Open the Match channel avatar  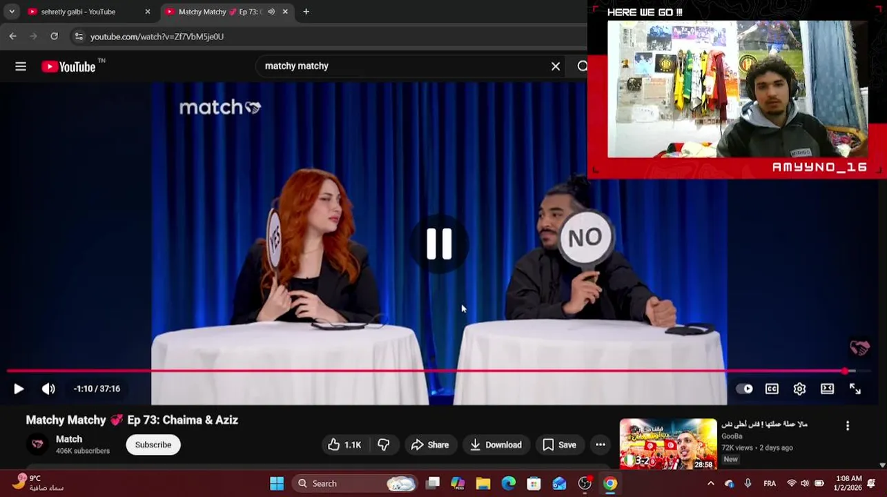(38, 445)
